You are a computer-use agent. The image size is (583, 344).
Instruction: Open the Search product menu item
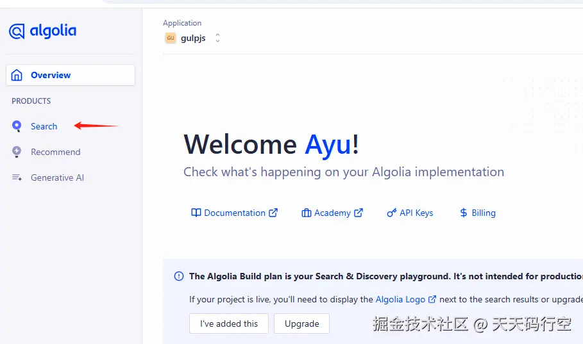[x=44, y=126]
